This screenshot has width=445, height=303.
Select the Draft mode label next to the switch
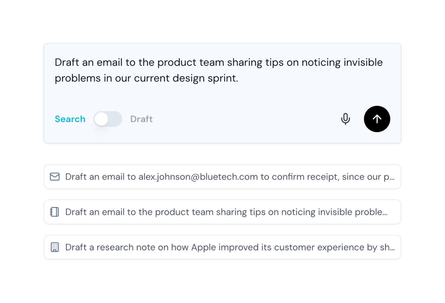coord(141,119)
